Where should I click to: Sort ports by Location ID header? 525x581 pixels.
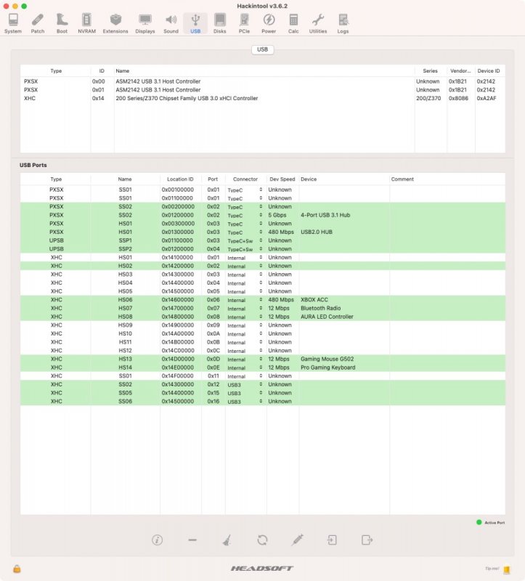tap(180, 179)
